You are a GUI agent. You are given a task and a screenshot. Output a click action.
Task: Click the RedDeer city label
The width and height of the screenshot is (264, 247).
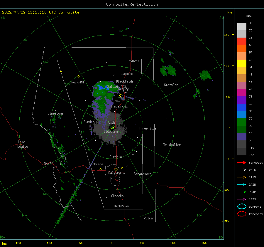point(124,89)
